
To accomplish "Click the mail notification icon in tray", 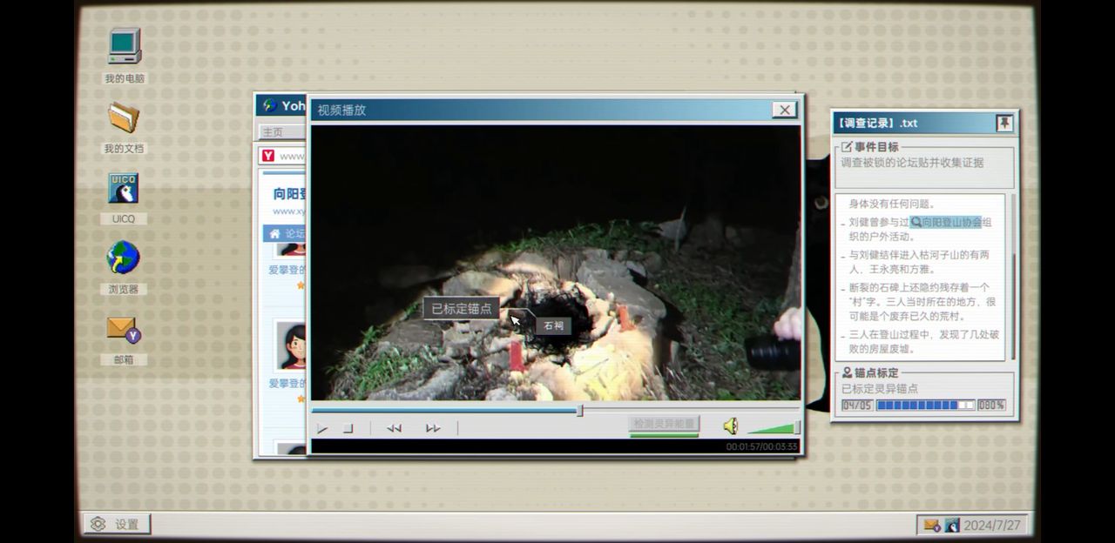I will click(931, 526).
